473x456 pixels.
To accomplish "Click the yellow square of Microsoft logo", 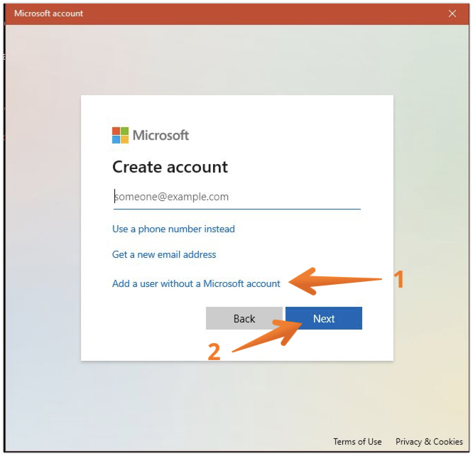I will click(x=125, y=140).
